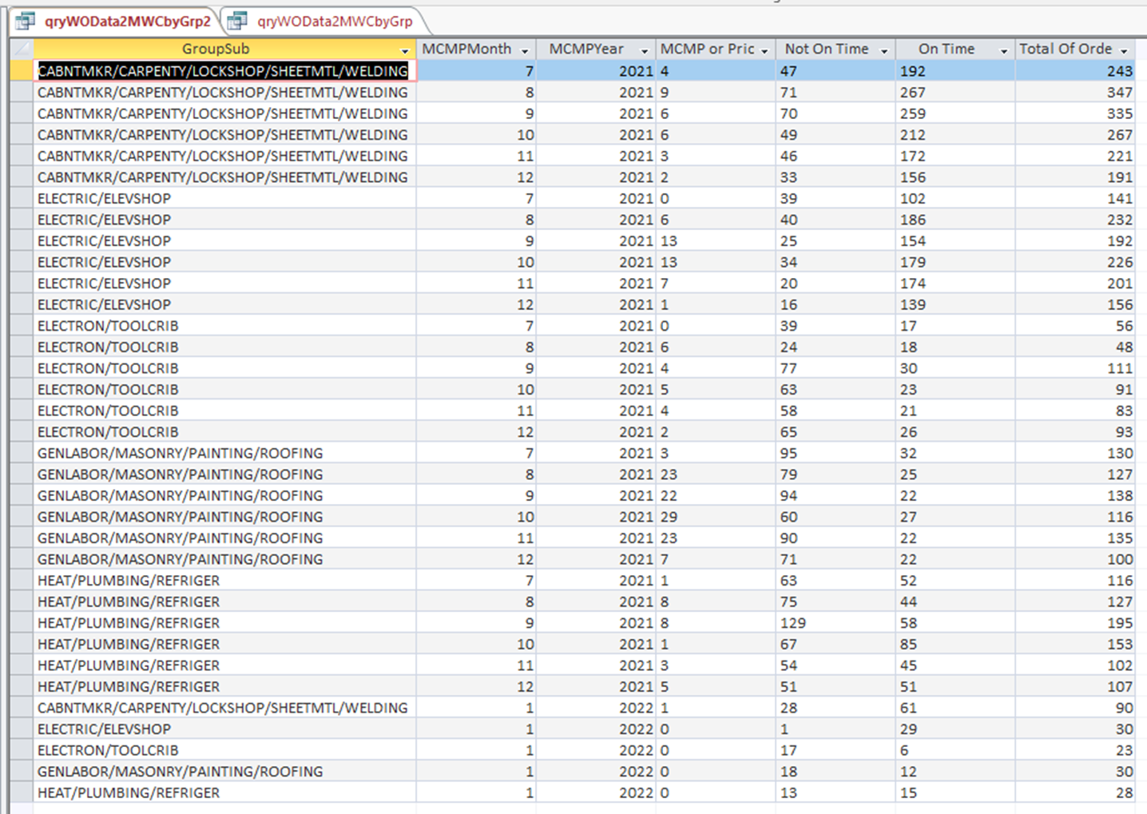Open the filter dropdown on MCMPMonth column
1147x814 pixels.
(525, 49)
